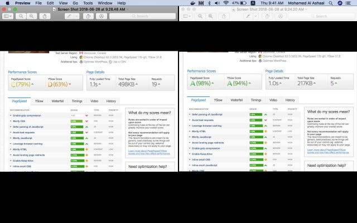Click the PageSpeed tab in the right screenshot

pyautogui.click(x=199, y=100)
